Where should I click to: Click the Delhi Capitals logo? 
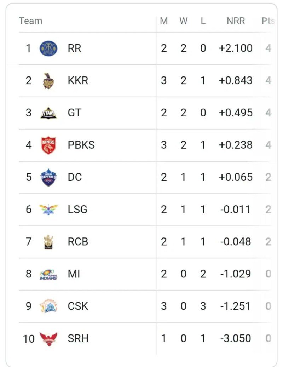48,177
